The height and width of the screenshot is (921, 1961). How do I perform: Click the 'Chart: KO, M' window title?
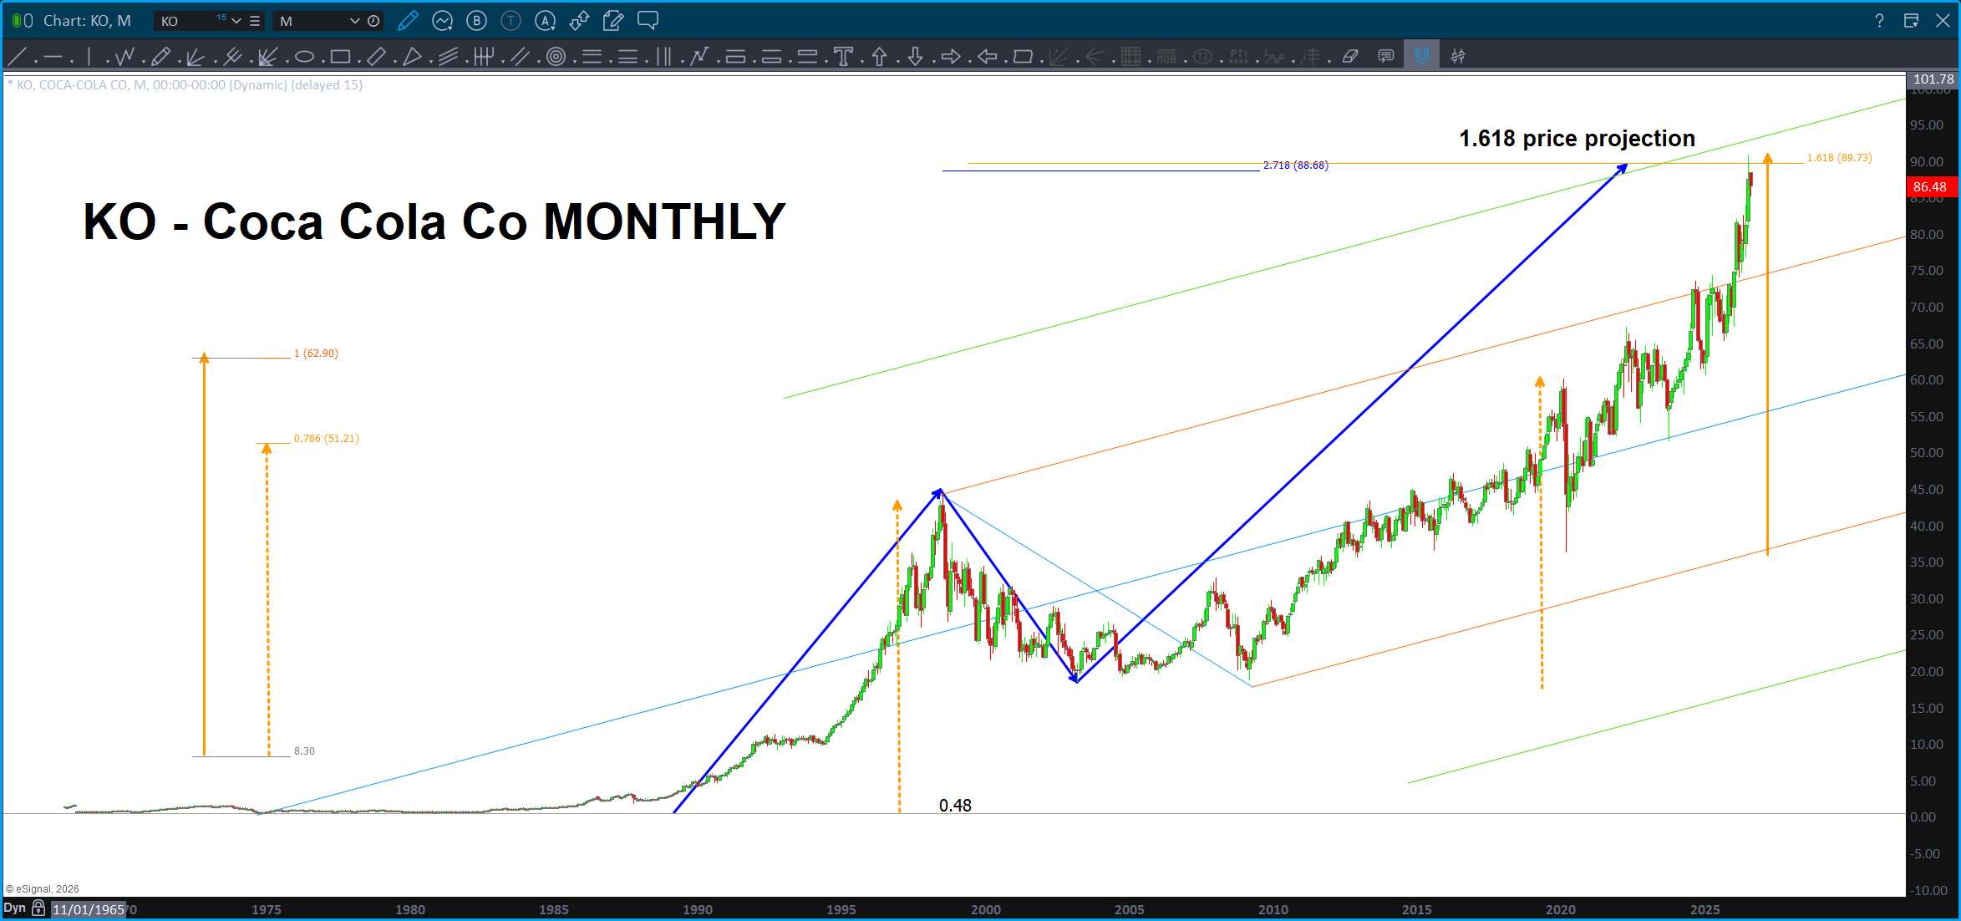coord(87,21)
